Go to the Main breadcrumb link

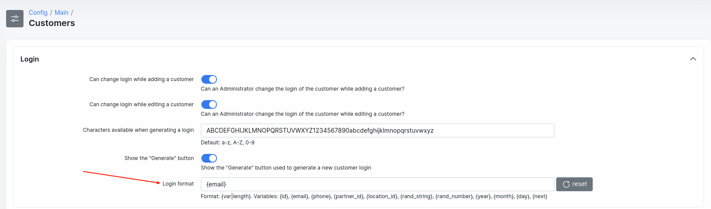(61, 13)
